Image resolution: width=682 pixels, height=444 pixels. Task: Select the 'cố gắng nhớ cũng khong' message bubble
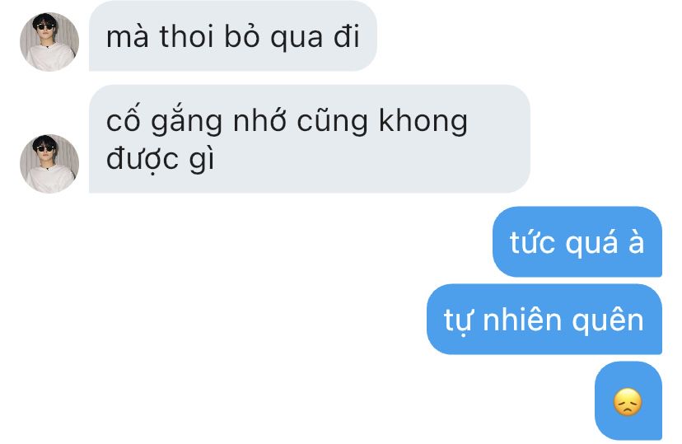pyautogui.click(x=309, y=138)
